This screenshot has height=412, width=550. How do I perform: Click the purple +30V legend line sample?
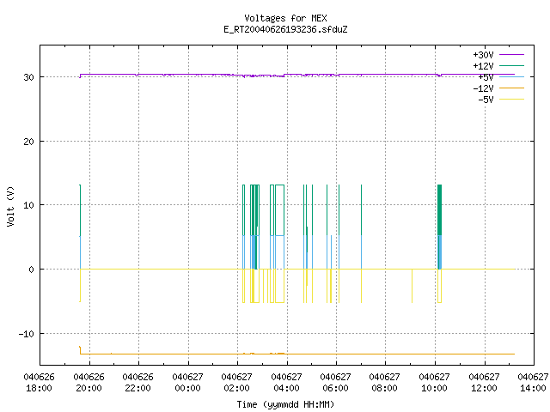coord(511,55)
